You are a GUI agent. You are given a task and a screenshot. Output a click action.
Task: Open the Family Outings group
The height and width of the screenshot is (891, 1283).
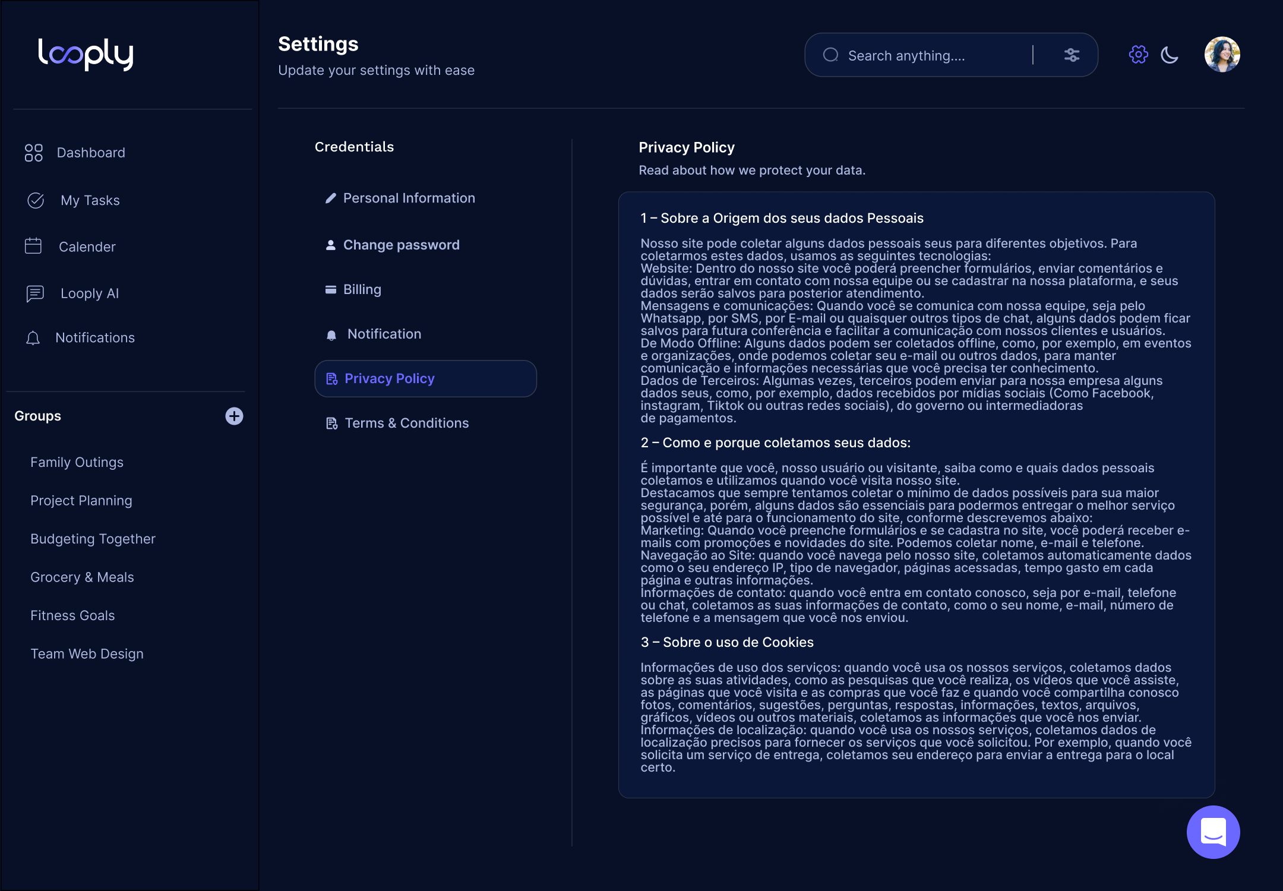click(x=77, y=462)
